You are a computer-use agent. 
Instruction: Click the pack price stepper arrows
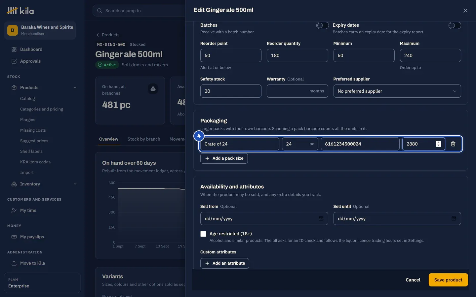click(x=438, y=144)
